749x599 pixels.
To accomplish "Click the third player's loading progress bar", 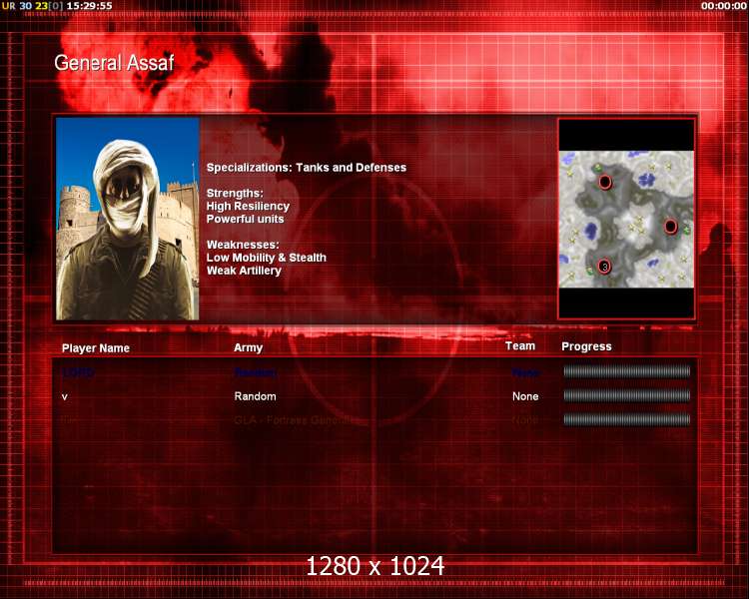I will coord(626,419).
